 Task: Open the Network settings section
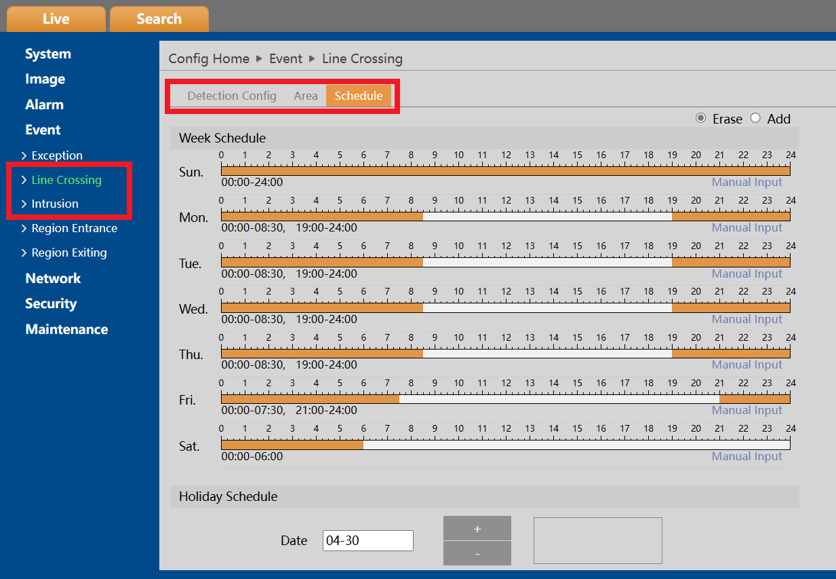tap(52, 278)
